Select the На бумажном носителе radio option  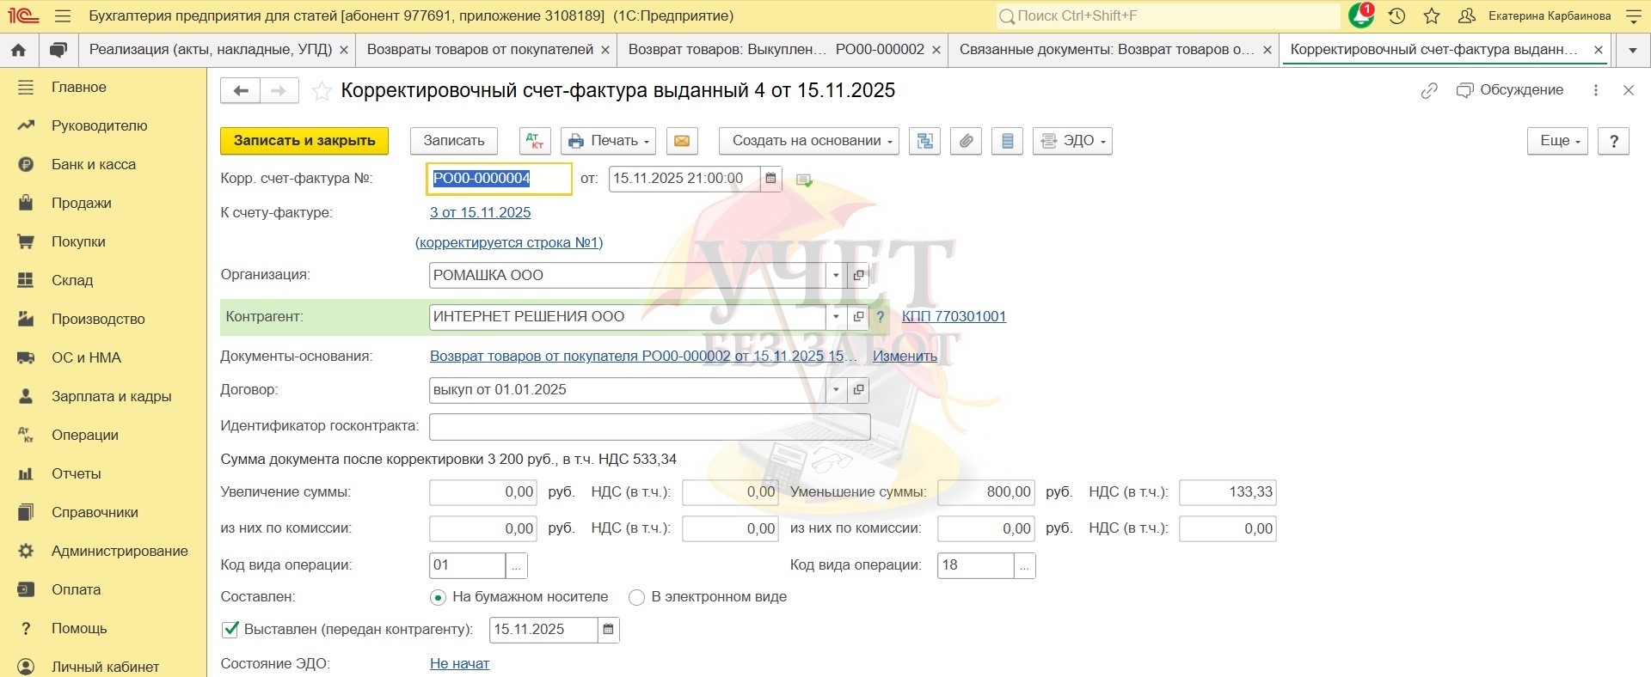(x=439, y=597)
